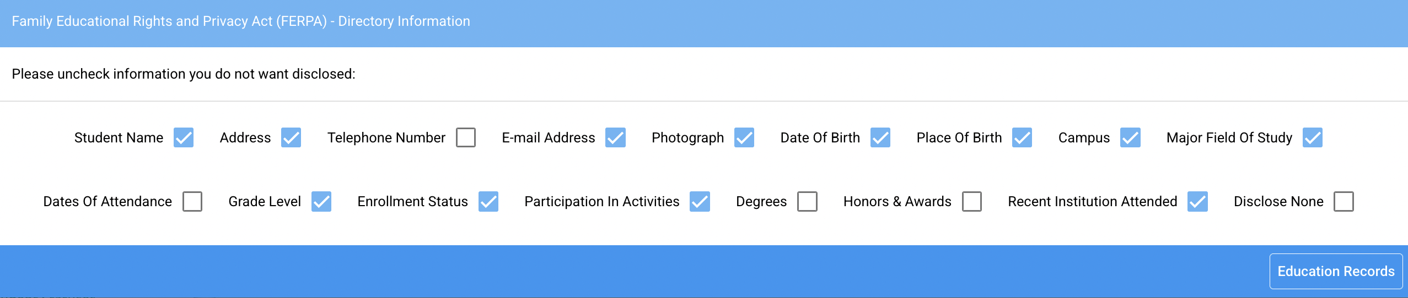
Task: Click the FERPA Directory Information header
Action: (x=241, y=21)
